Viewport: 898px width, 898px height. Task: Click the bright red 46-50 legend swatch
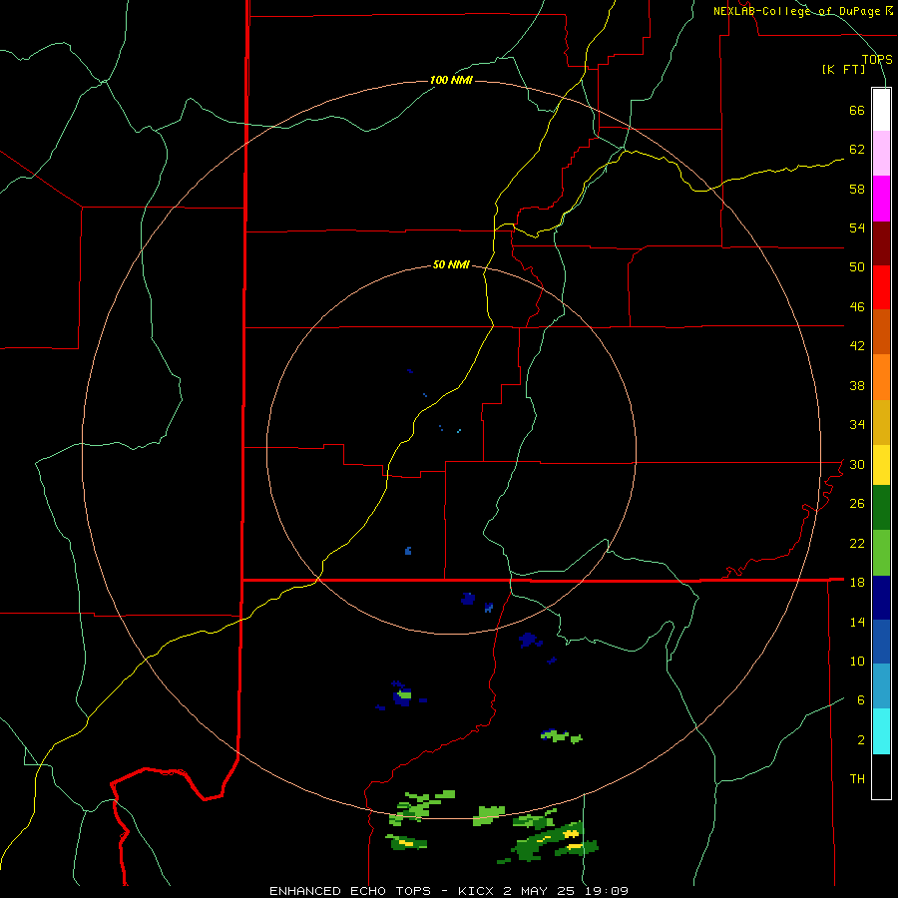point(881,287)
